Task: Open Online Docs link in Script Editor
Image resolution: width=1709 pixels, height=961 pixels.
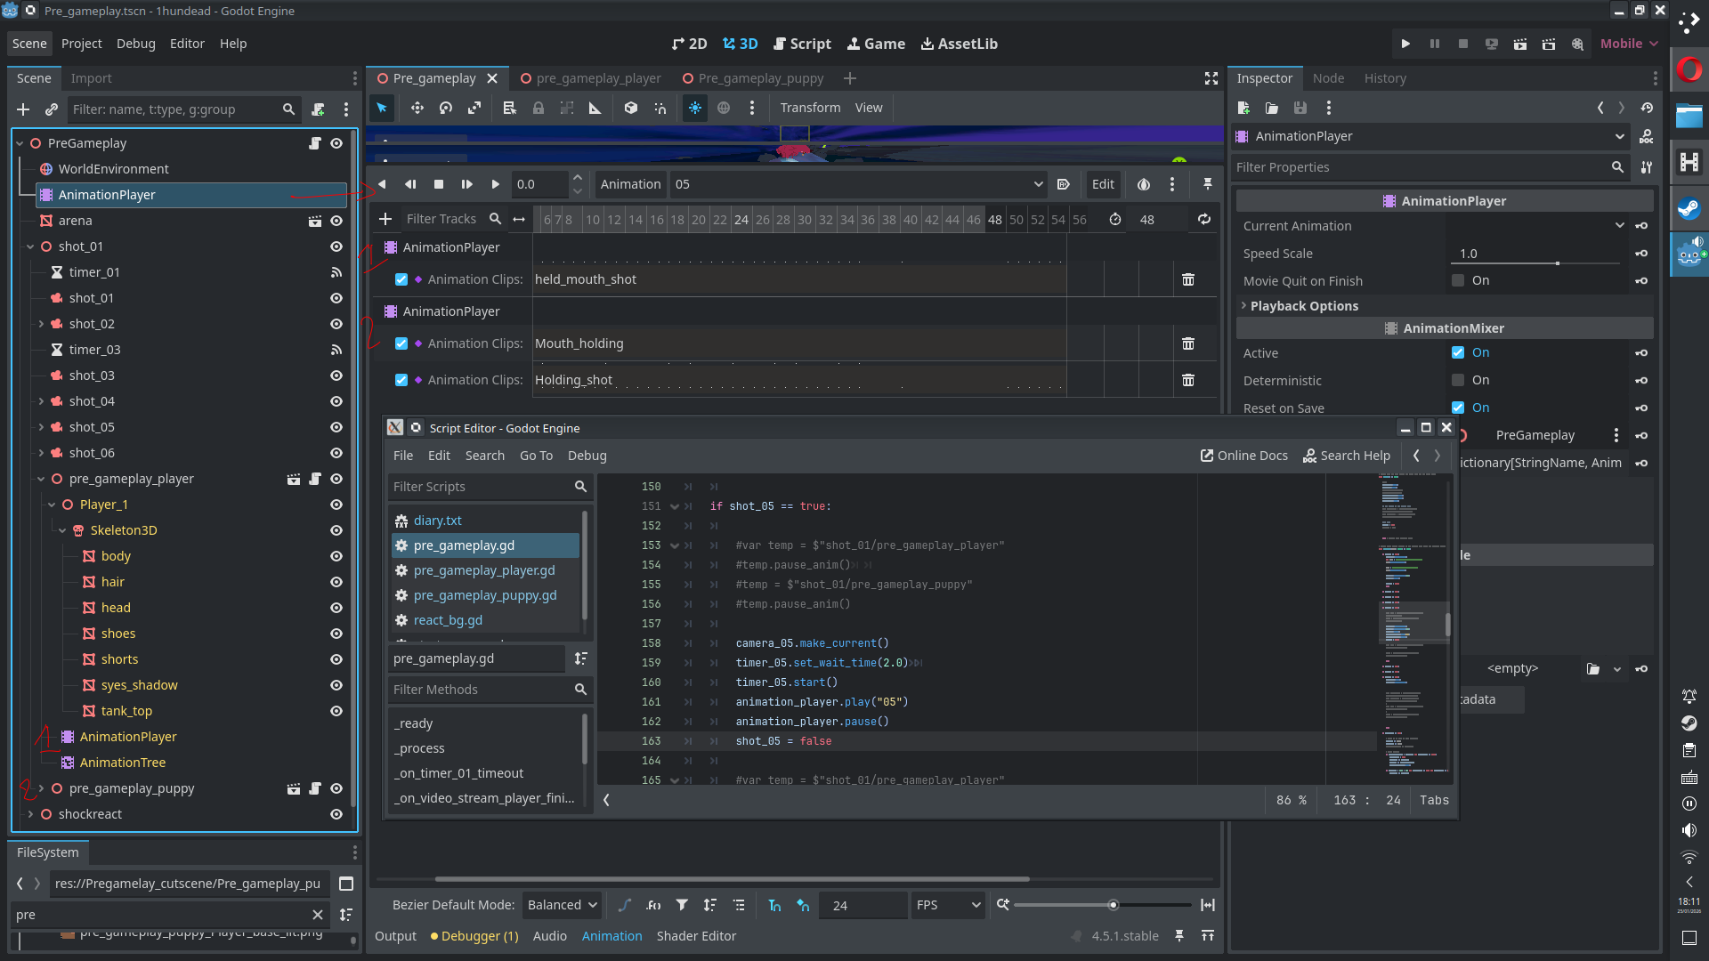Action: tap(1244, 456)
